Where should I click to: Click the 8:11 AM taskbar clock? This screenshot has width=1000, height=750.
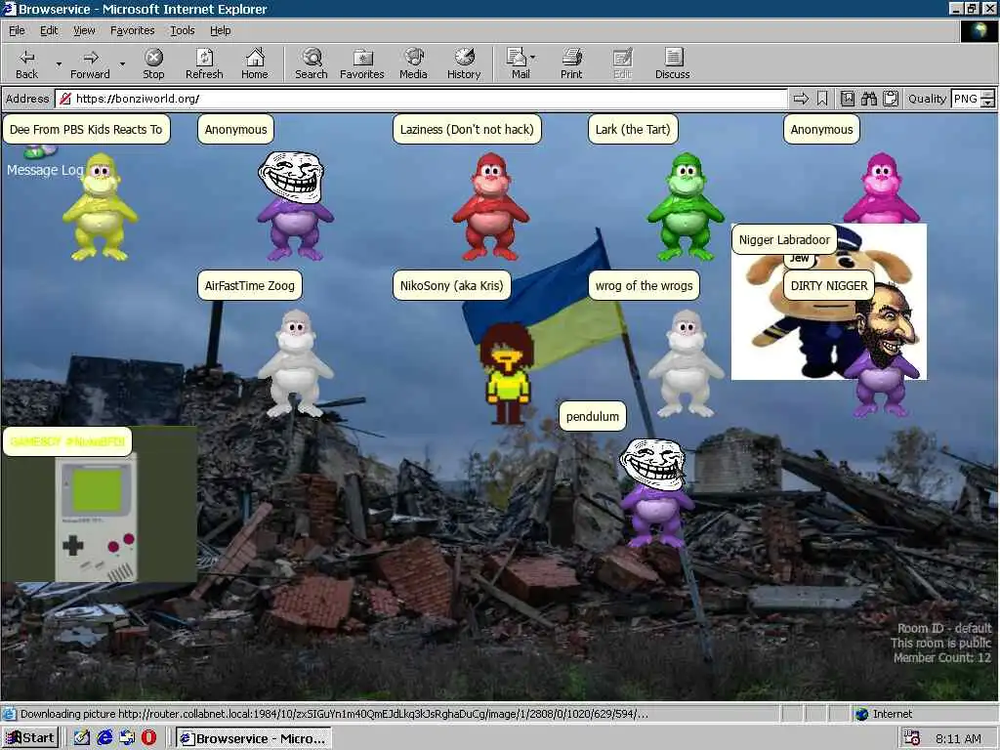(959, 738)
